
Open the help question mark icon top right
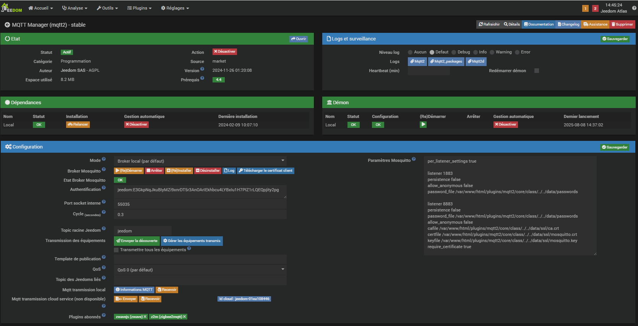tap(634, 8)
